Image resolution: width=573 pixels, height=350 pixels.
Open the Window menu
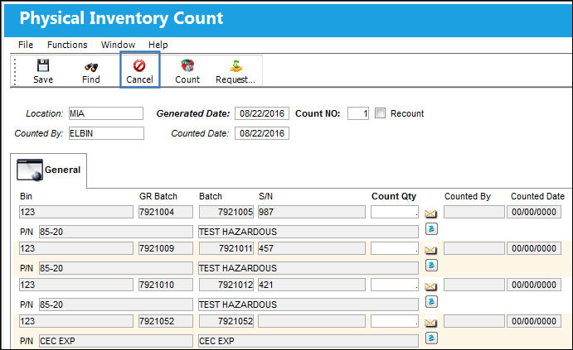tap(118, 45)
